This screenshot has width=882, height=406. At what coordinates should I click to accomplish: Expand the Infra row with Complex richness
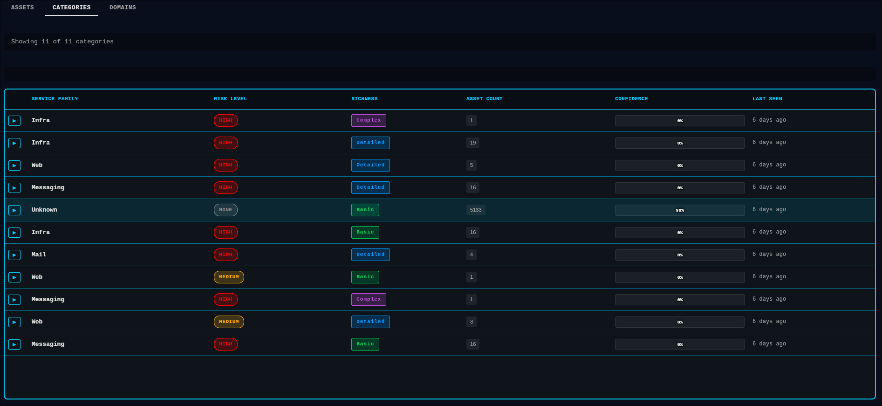[14, 121]
